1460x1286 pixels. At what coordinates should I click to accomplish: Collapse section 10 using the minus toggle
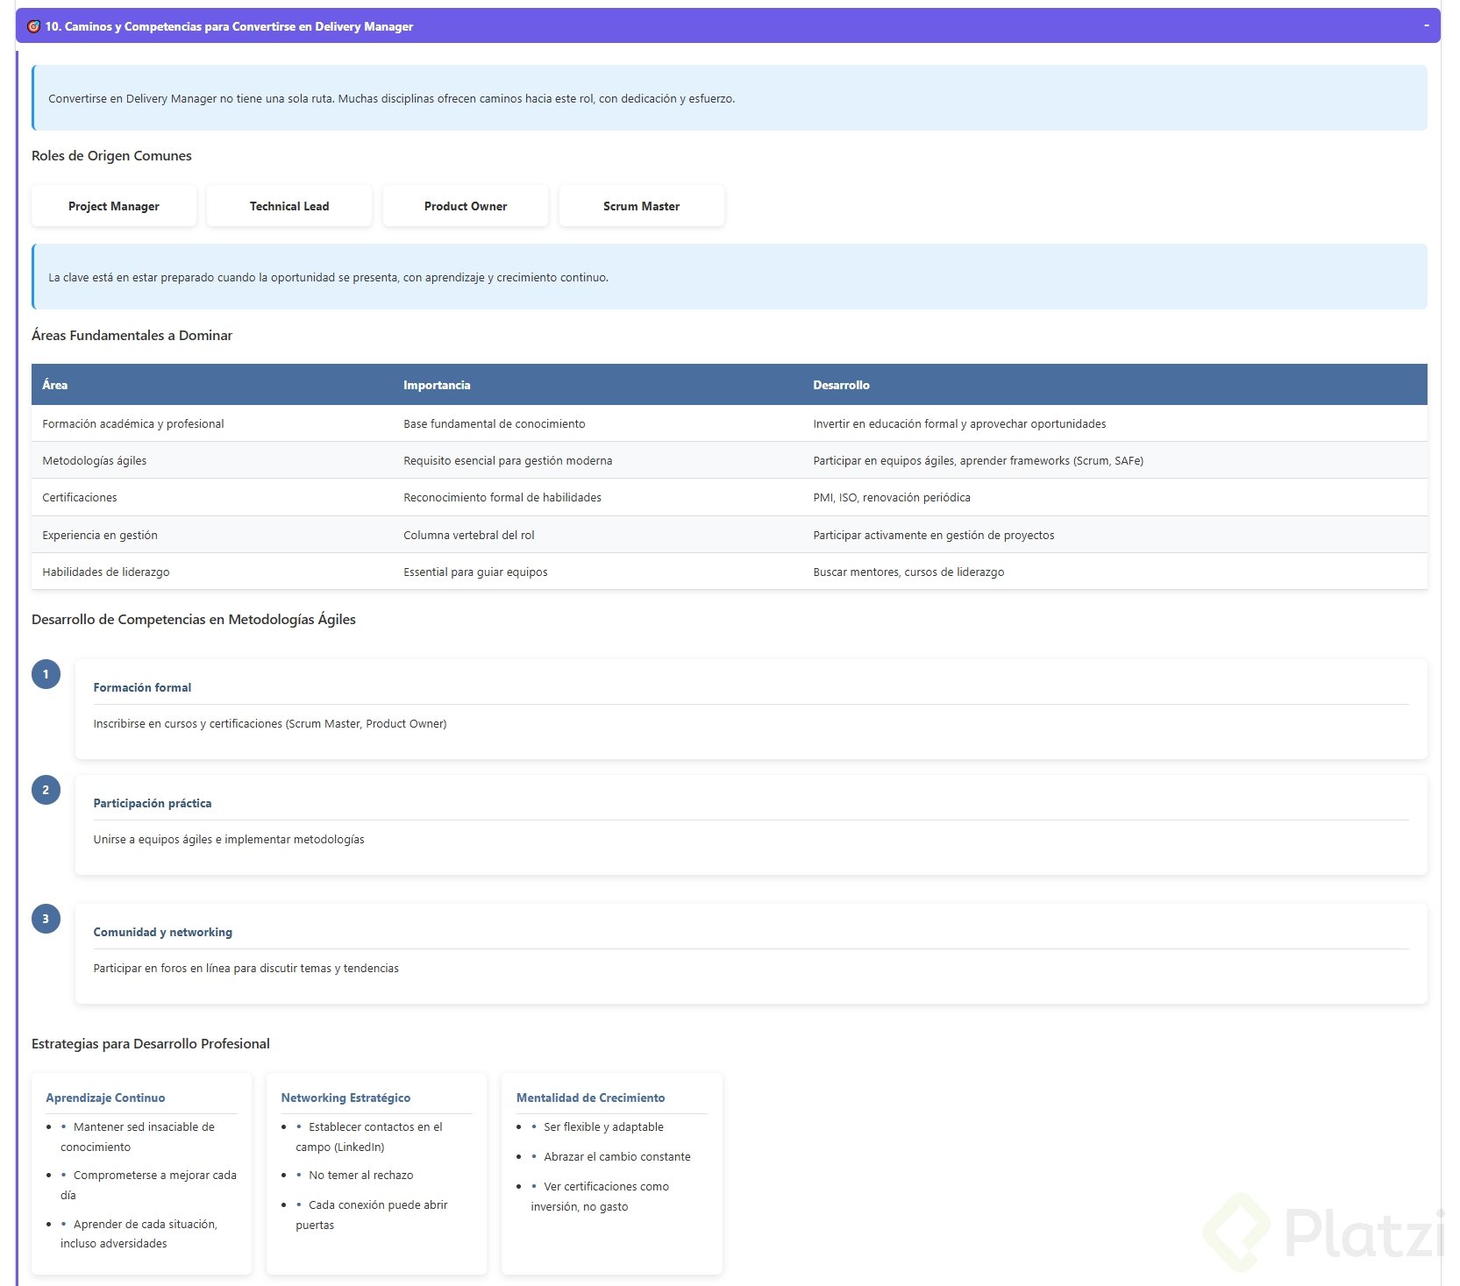1426,25
